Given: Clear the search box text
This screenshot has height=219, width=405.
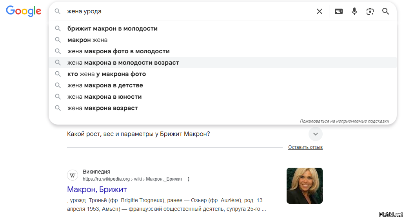Looking at the screenshot, I should [320, 11].
